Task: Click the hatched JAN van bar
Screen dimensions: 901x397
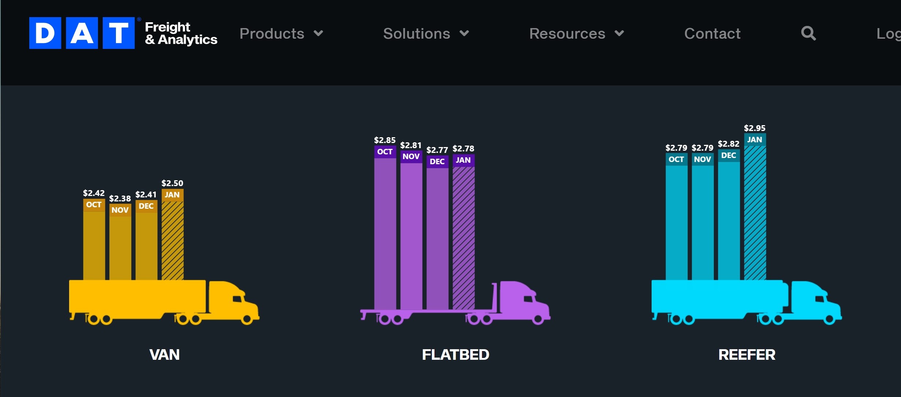Action: point(173,240)
